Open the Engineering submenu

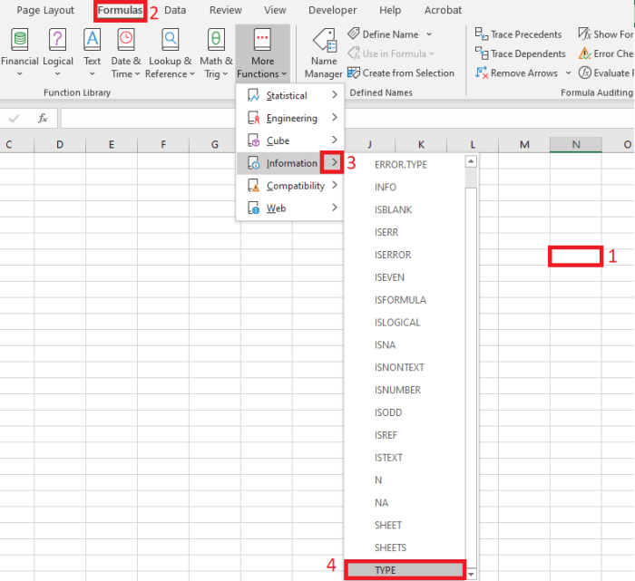click(290, 118)
